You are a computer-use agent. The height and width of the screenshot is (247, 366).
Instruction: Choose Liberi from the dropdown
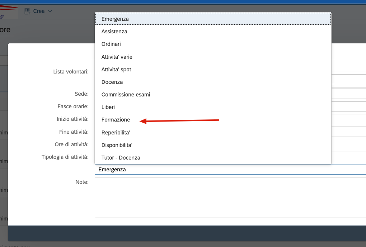[108, 107]
